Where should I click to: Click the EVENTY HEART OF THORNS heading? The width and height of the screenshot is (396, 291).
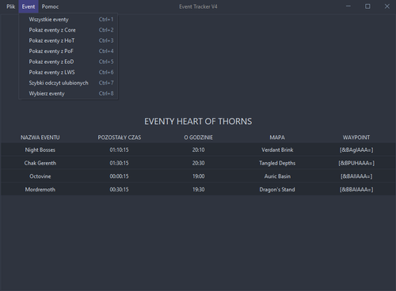(x=198, y=122)
